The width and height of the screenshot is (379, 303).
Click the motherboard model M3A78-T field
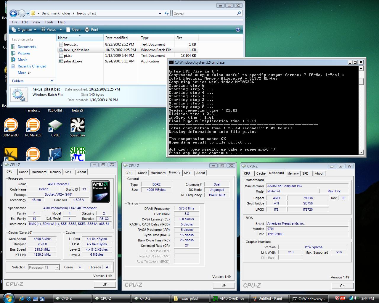tap(293, 191)
